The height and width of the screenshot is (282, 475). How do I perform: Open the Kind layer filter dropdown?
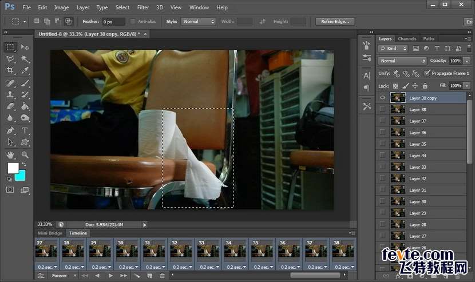point(393,49)
